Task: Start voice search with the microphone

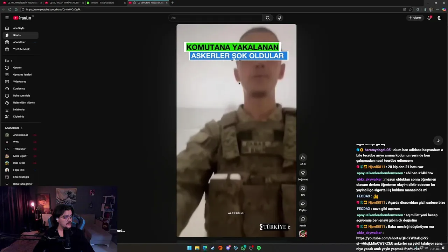Action: tap(280, 18)
